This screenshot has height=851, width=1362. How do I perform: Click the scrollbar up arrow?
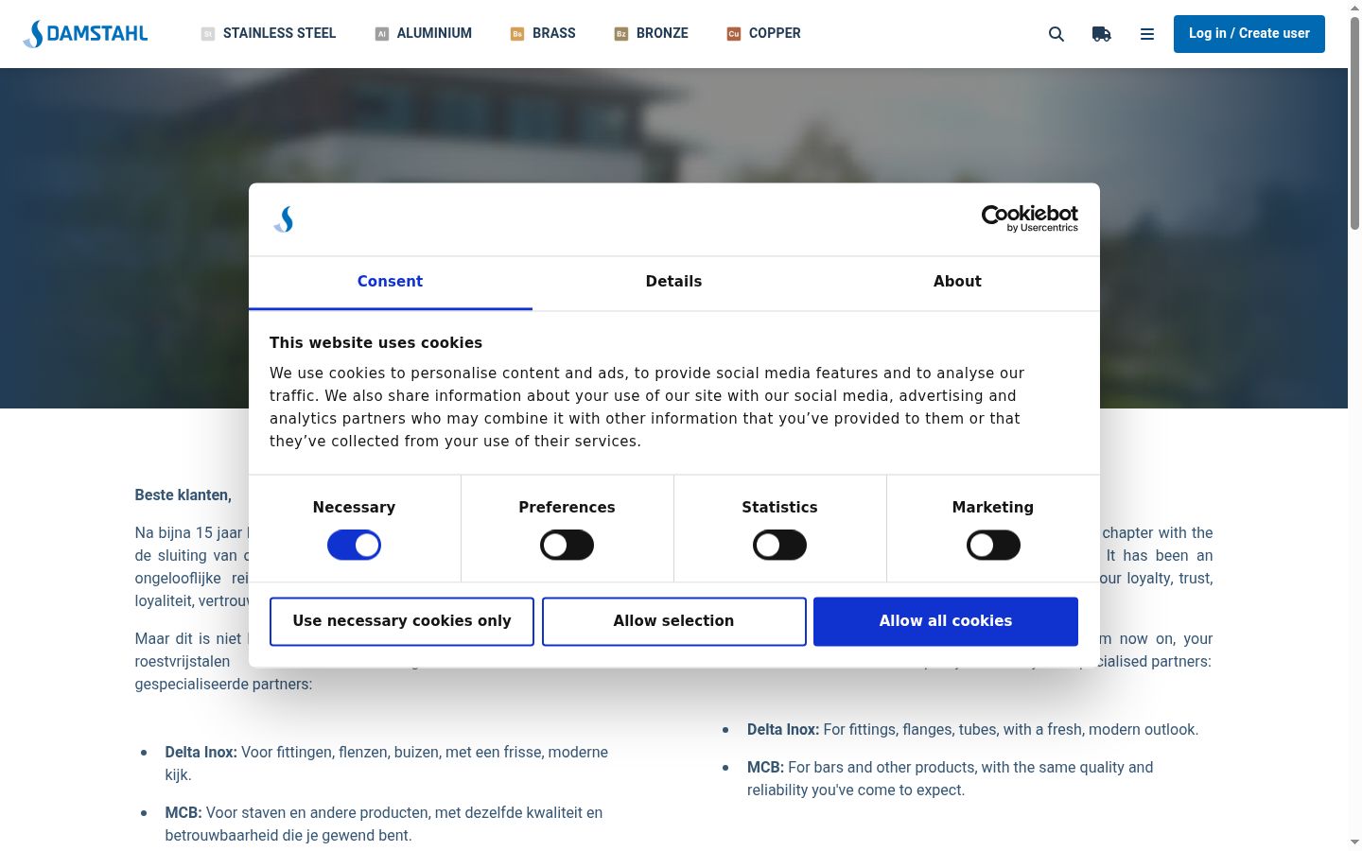point(1354,8)
